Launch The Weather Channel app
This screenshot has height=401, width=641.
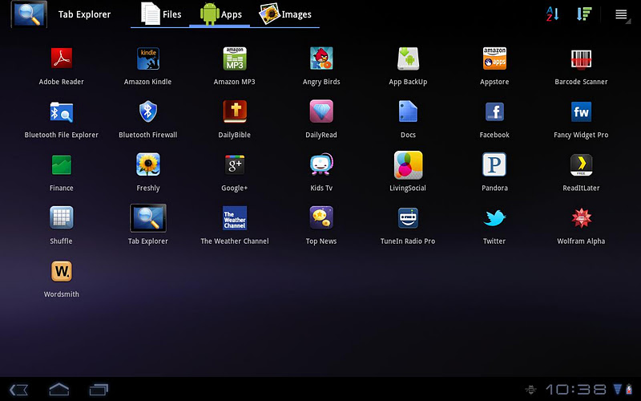point(235,218)
